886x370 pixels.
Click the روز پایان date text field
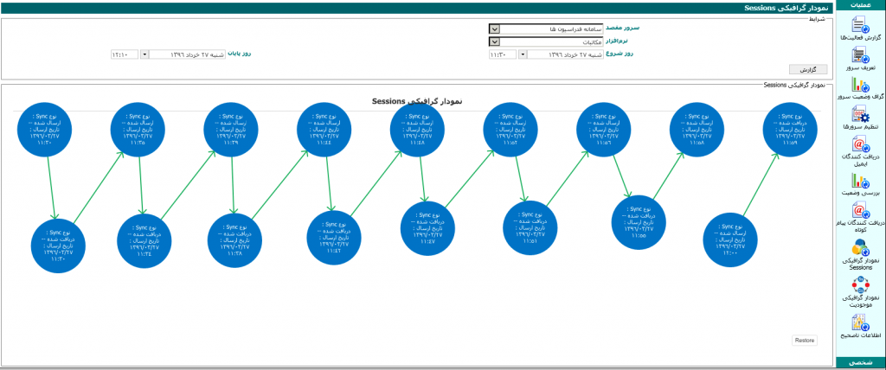tap(188, 54)
